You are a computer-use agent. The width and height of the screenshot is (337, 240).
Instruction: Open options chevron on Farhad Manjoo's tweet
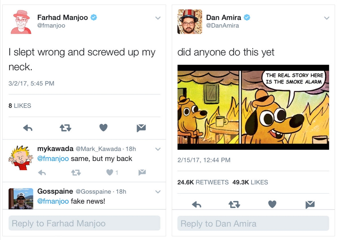coord(158,18)
